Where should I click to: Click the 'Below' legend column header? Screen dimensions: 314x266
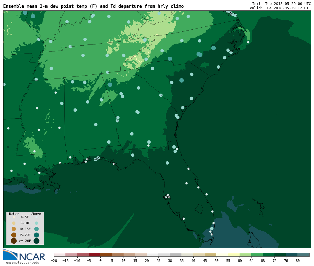coord(14,214)
